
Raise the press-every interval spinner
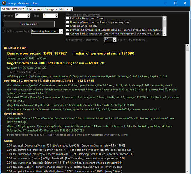[114, 39]
